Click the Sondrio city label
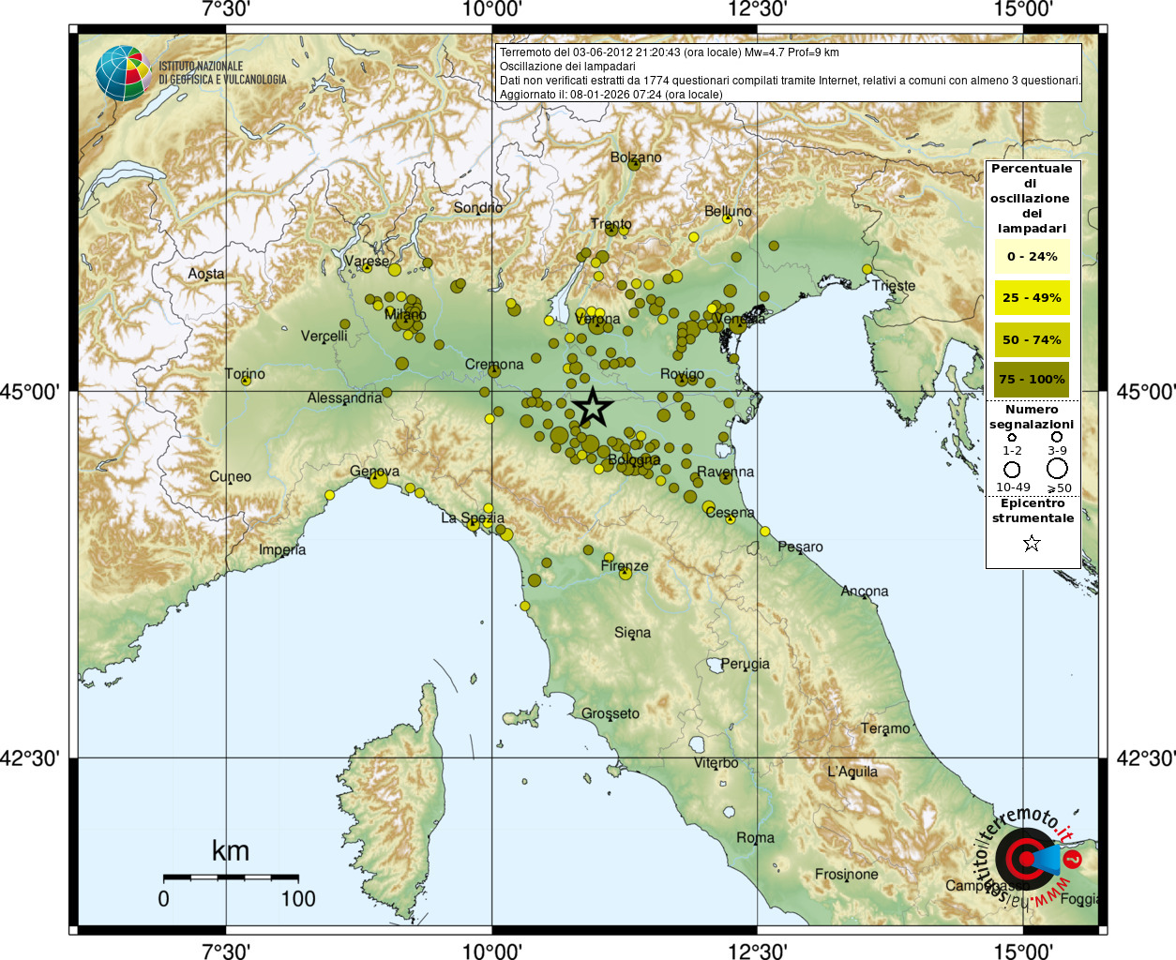Screen dimensions: 1176x960 [478, 207]
